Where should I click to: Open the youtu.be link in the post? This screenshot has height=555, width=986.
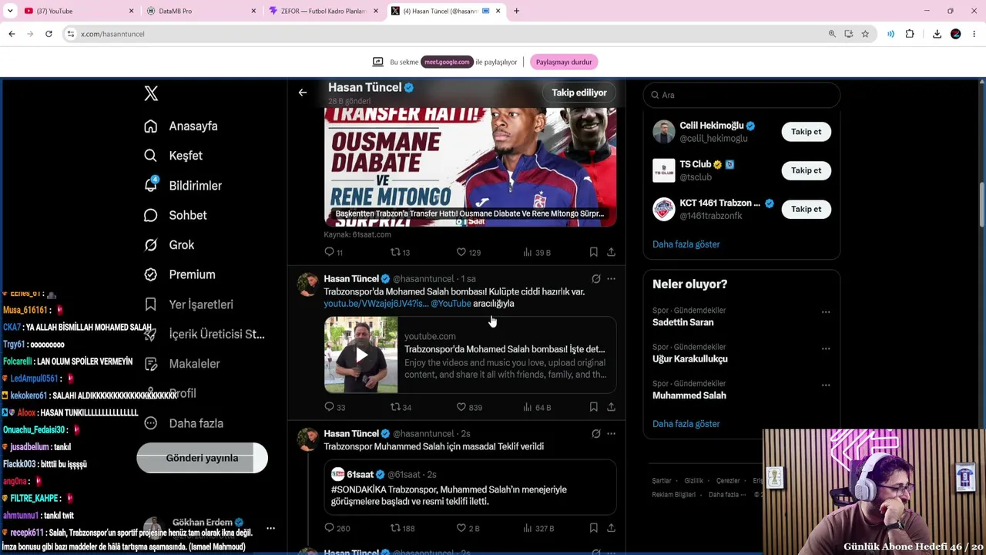376,304
